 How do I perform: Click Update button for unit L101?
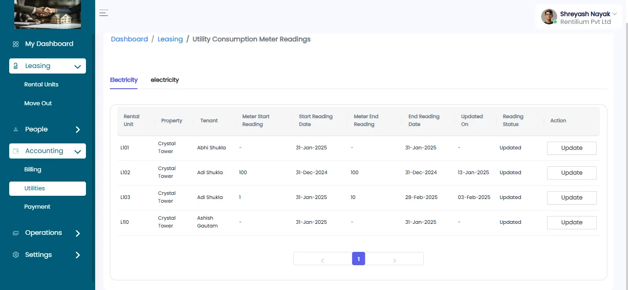pos(572,148)
